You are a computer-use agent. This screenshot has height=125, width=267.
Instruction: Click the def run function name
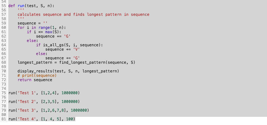(21, 6)
